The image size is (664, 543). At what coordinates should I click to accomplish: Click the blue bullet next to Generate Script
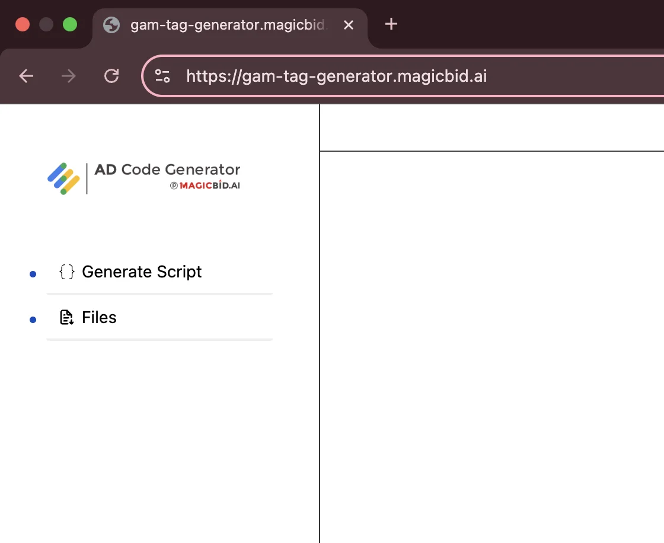(x=32, y=273)
